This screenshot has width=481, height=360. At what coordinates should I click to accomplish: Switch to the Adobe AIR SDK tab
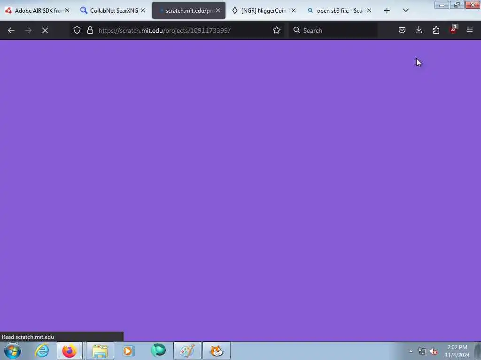[x=38, y=11]
